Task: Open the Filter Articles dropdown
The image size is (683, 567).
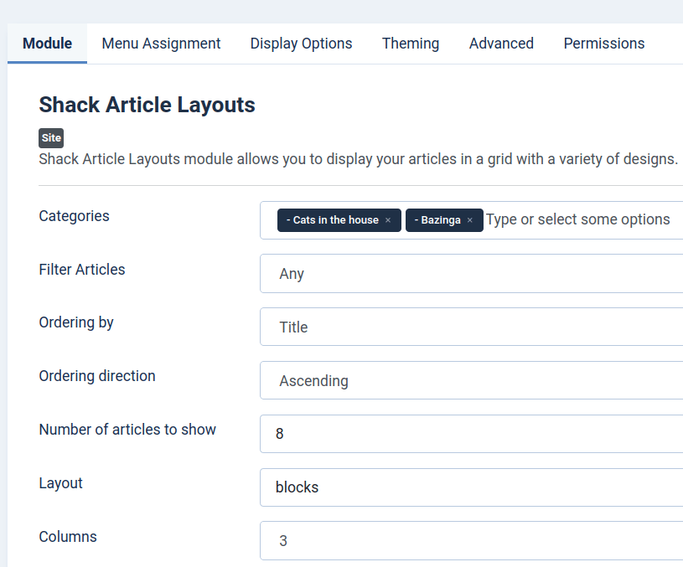Action: [471, 274]
